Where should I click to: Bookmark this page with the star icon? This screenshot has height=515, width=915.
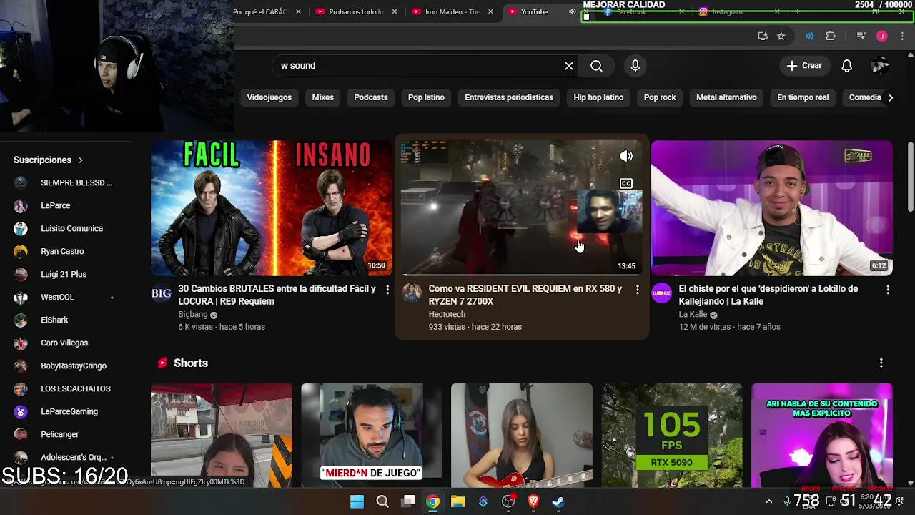click(781, 36)
